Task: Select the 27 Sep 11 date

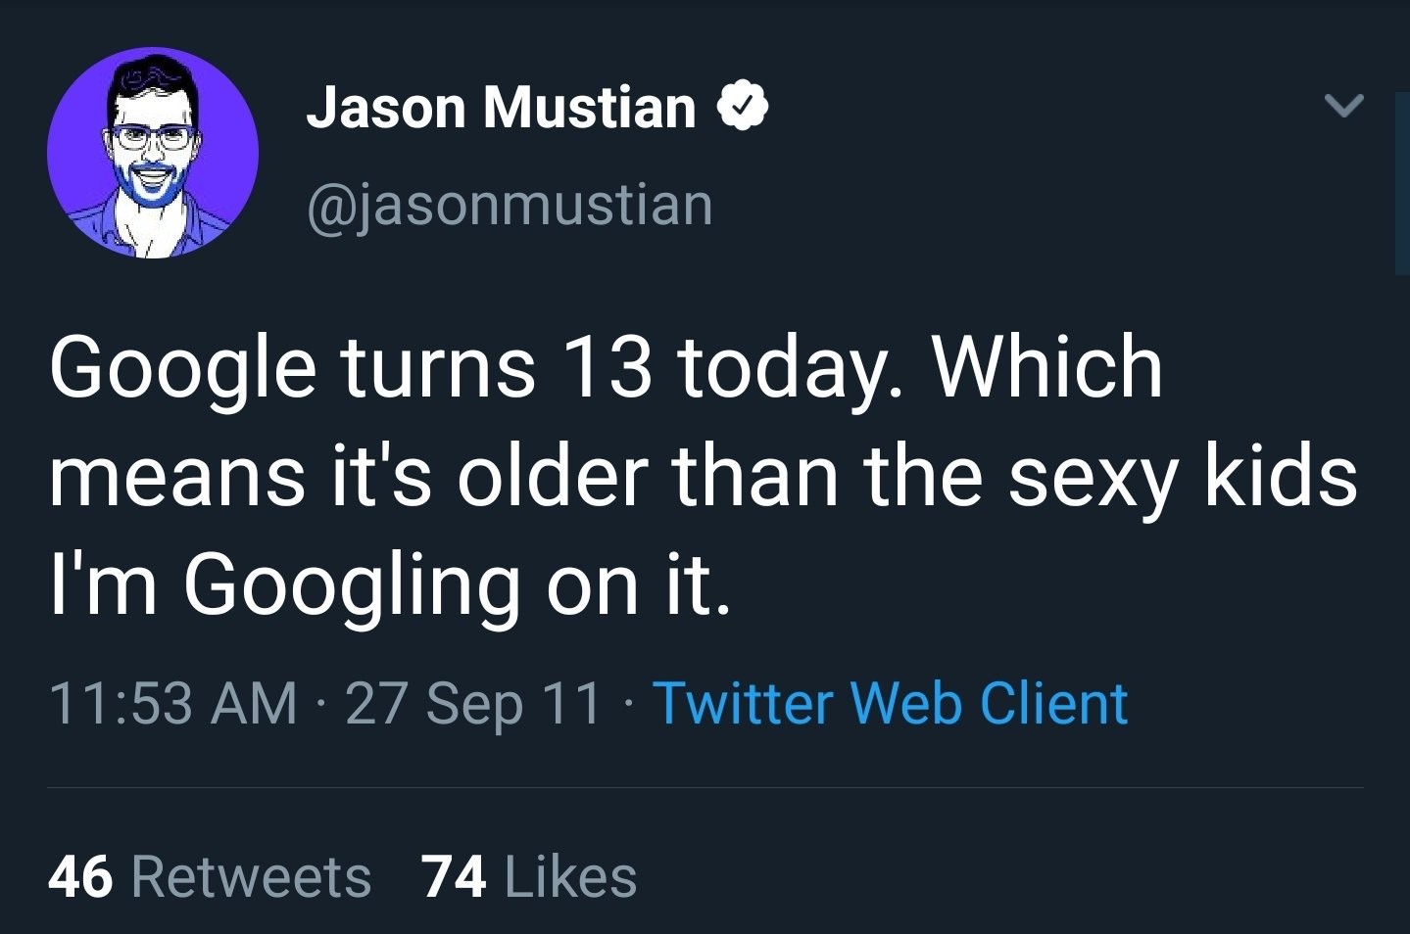Action: pyautogui.click(x=472, y=703)
